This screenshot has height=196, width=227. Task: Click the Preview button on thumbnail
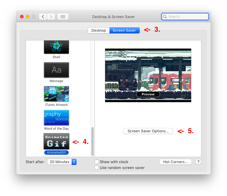point(148,94)
